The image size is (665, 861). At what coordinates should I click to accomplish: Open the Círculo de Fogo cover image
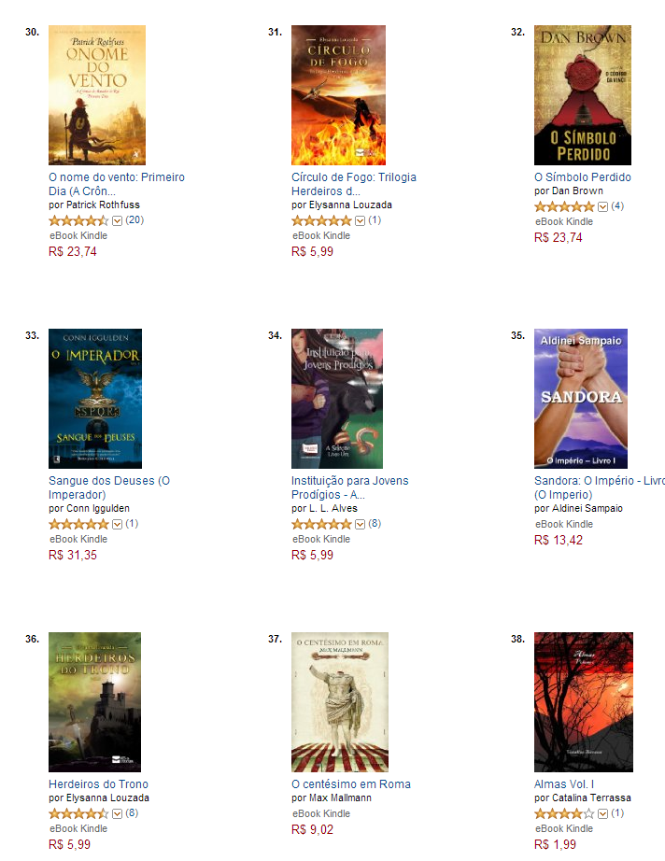tap(338, 95)
